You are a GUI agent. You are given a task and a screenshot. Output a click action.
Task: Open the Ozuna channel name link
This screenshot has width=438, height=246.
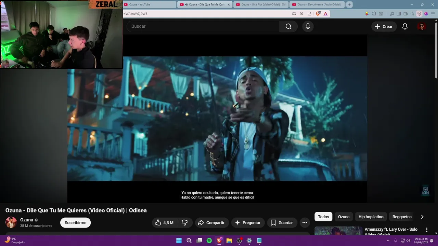(x=27, y=220)
